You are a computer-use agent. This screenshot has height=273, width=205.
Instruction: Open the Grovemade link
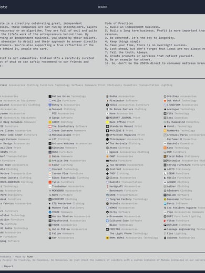click(x=116, y=216)
